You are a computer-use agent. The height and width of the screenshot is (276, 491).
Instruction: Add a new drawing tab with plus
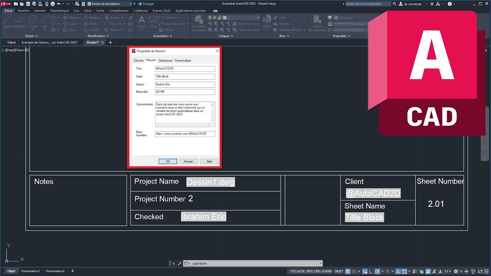click(x=110, y=42)
